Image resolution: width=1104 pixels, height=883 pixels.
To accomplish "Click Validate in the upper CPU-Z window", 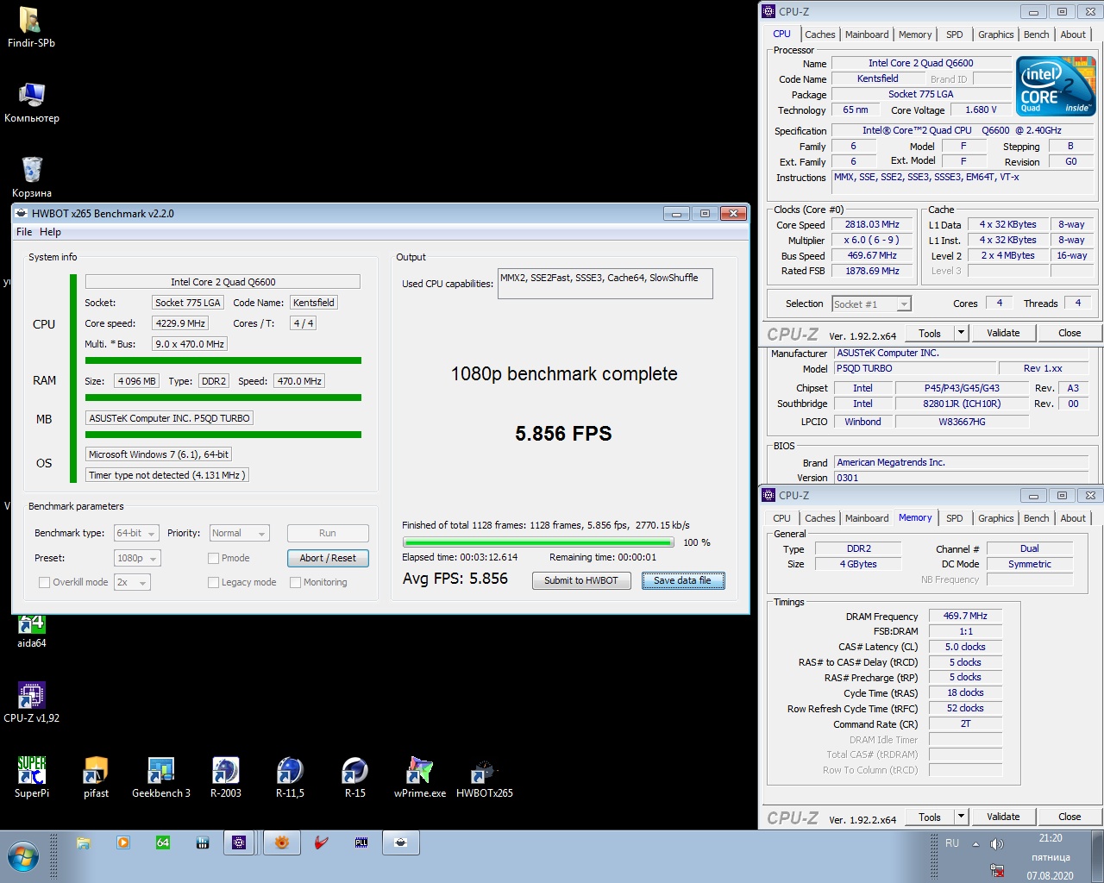I will coord(1003,333).
